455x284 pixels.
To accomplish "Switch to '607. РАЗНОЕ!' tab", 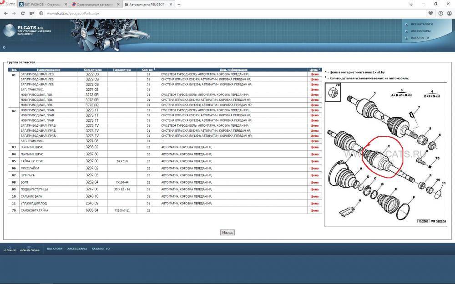I will 43,4.
